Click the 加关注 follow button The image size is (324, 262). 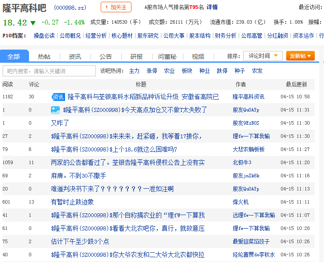[x=116, y=7]
